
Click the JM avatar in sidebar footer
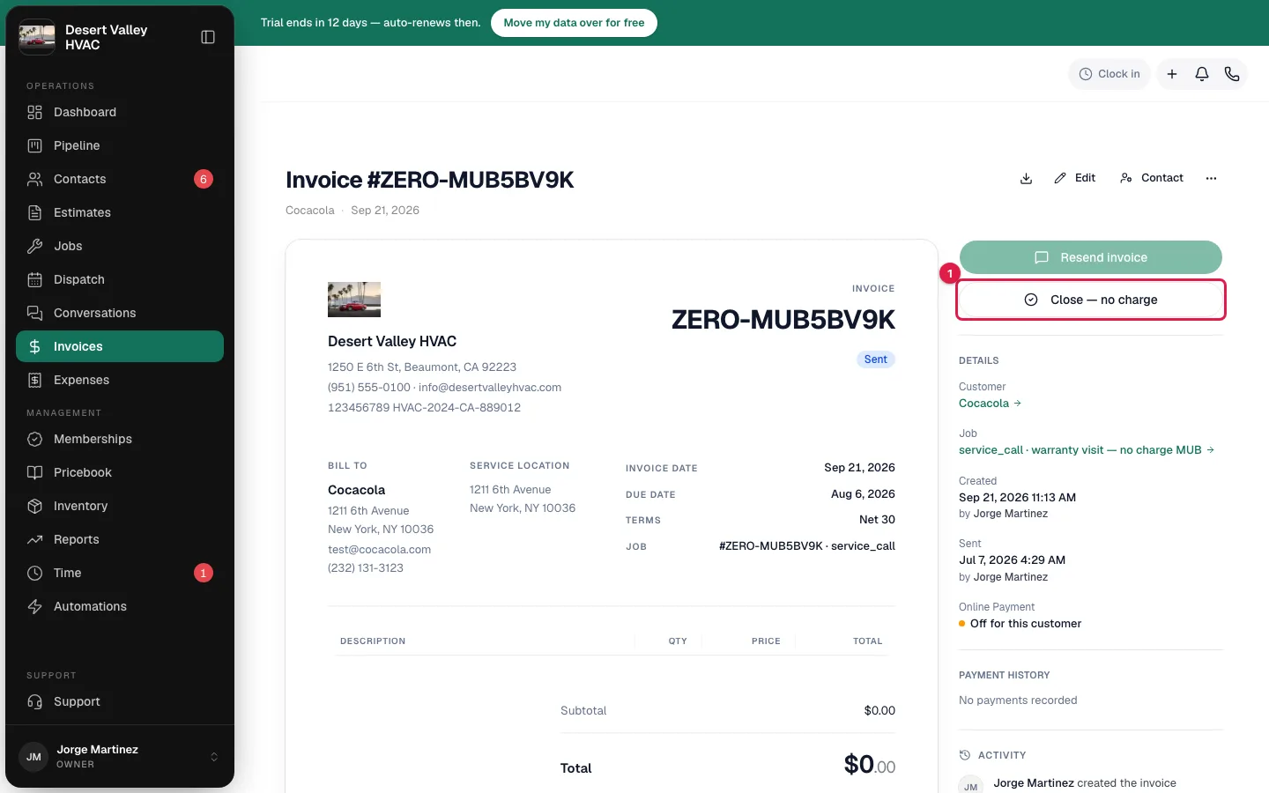(33, 757)
